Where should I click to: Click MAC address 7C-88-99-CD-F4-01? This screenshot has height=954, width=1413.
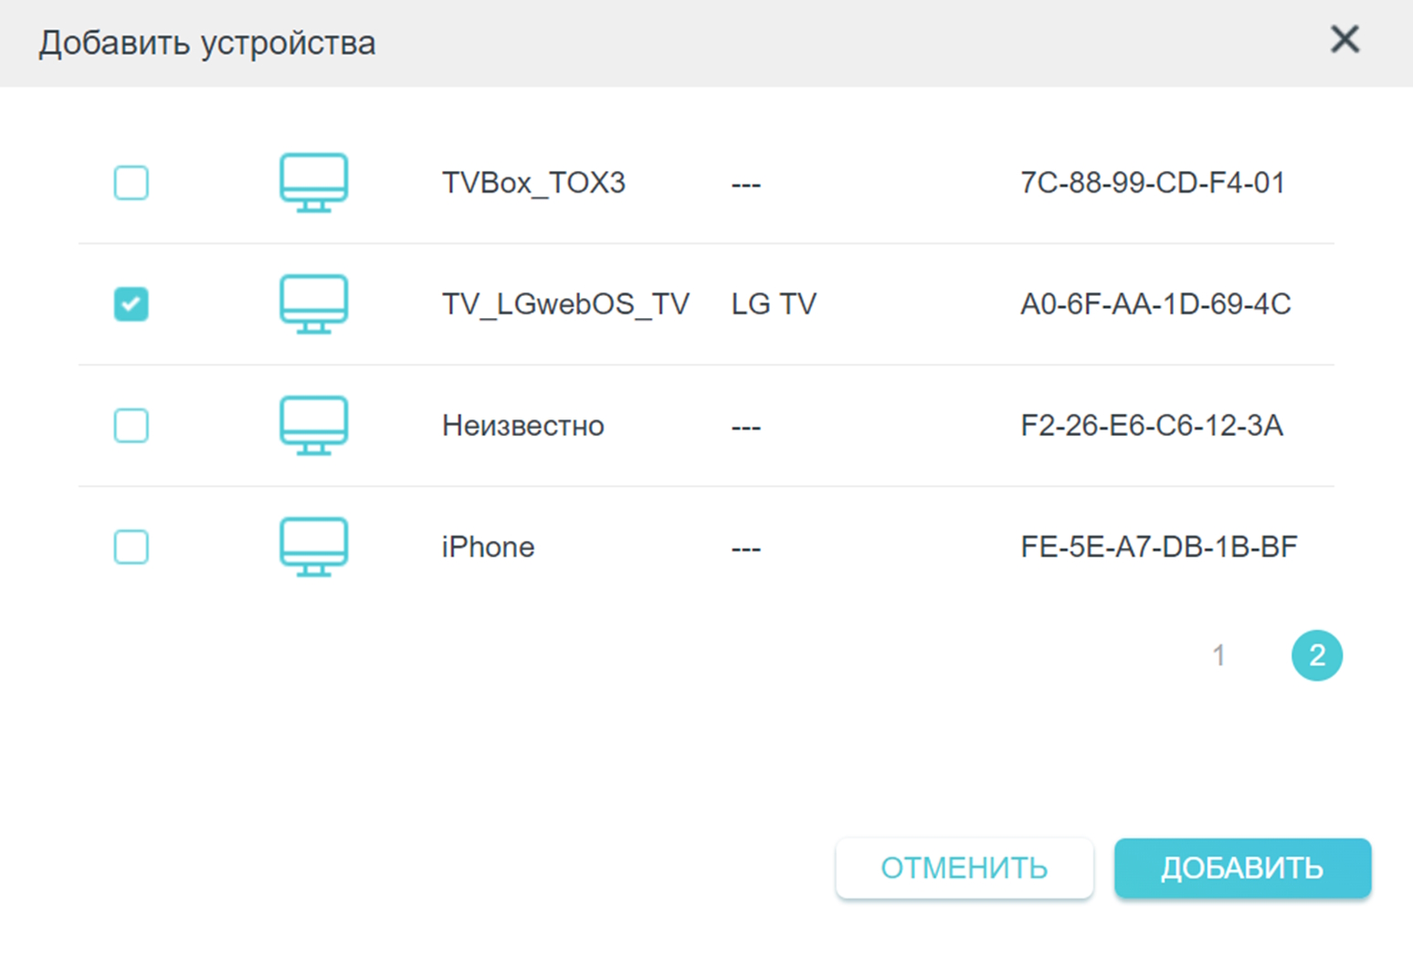pos(1152,183)
